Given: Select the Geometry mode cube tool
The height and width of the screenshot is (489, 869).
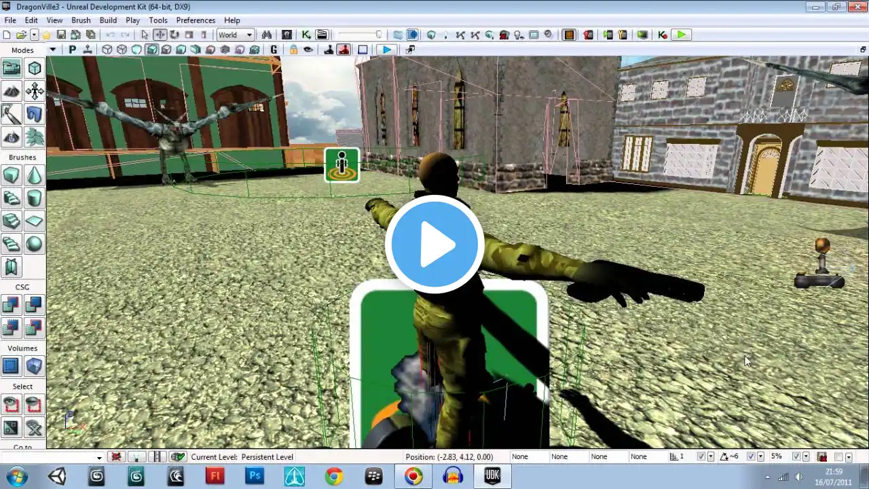Looking at the screenshot, I should (x=34, y=68).
